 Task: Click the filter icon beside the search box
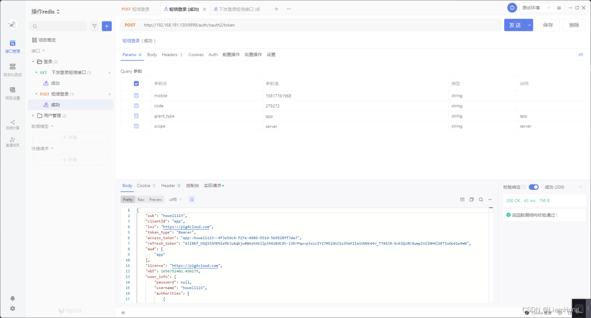(x=94, y=26)
